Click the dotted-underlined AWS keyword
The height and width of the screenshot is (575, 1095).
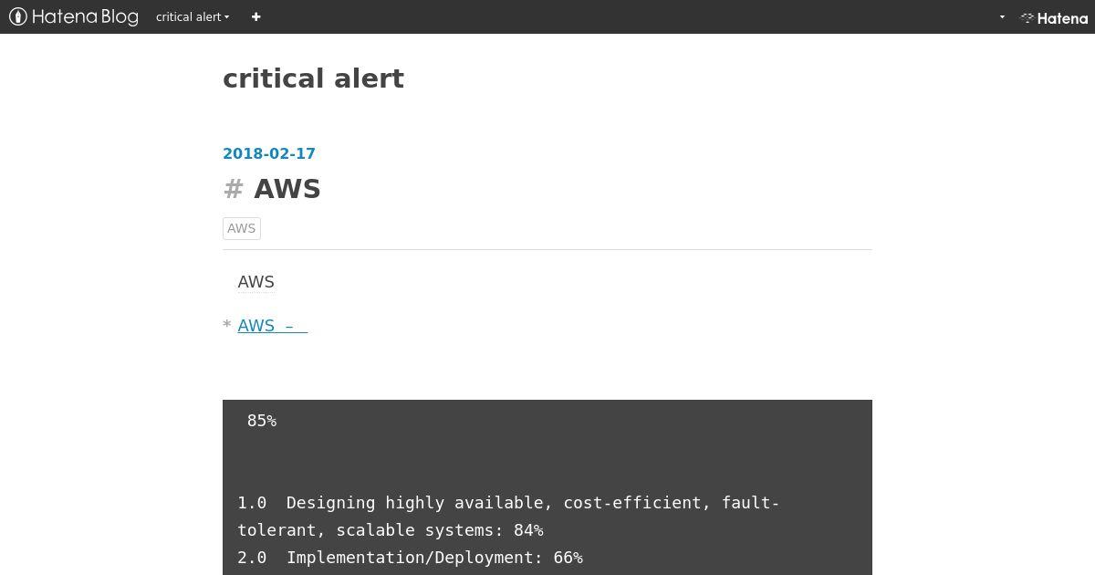pyautogui.click(x=256, y=282)
